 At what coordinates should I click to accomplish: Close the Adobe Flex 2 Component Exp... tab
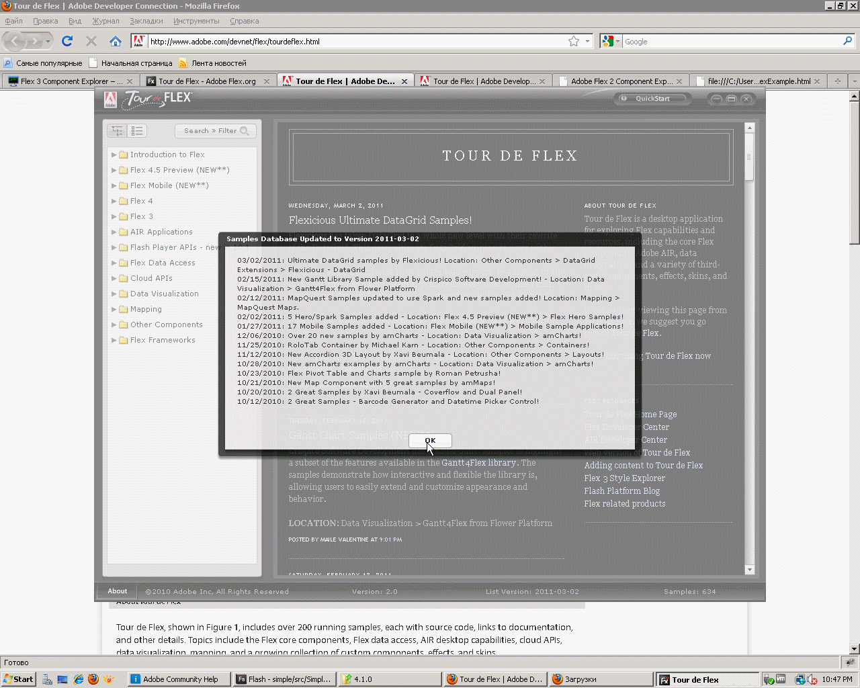coord(679,81)
